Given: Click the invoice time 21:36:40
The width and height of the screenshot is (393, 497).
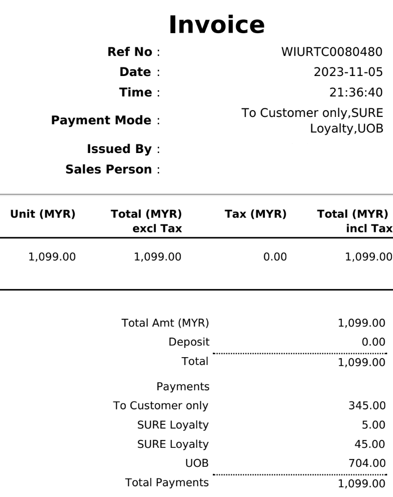Looking at the screenshot, I should [x=356, y=93].
